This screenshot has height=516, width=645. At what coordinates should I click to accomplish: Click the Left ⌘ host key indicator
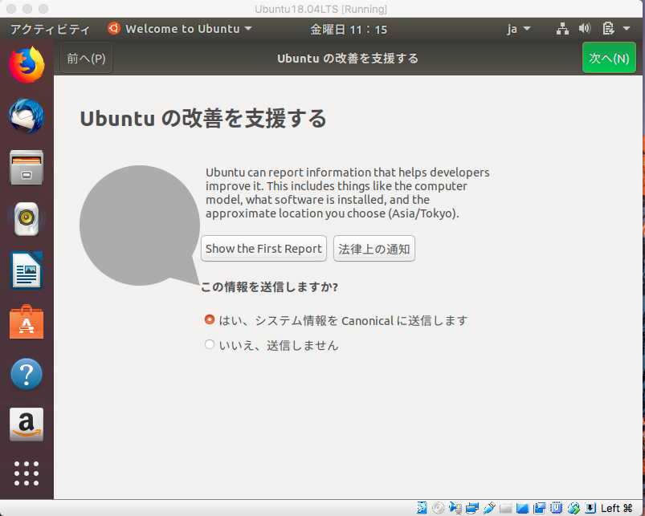coord(616,508)
